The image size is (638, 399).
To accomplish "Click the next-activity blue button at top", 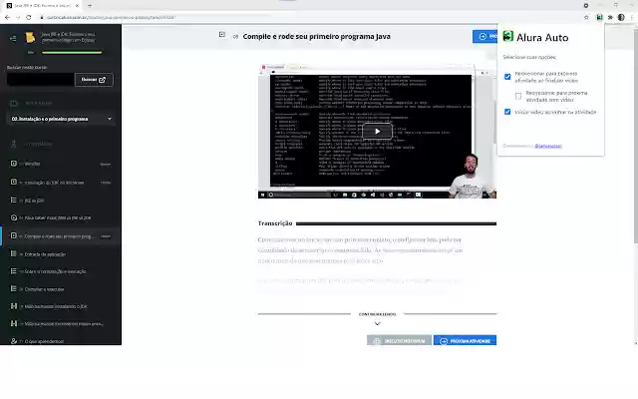I will pos(485,36).
